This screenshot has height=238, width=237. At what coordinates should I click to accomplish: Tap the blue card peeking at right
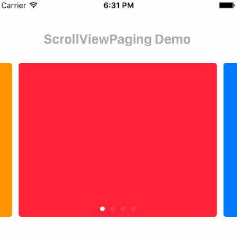pyautogui.click(x=231, y=140)
